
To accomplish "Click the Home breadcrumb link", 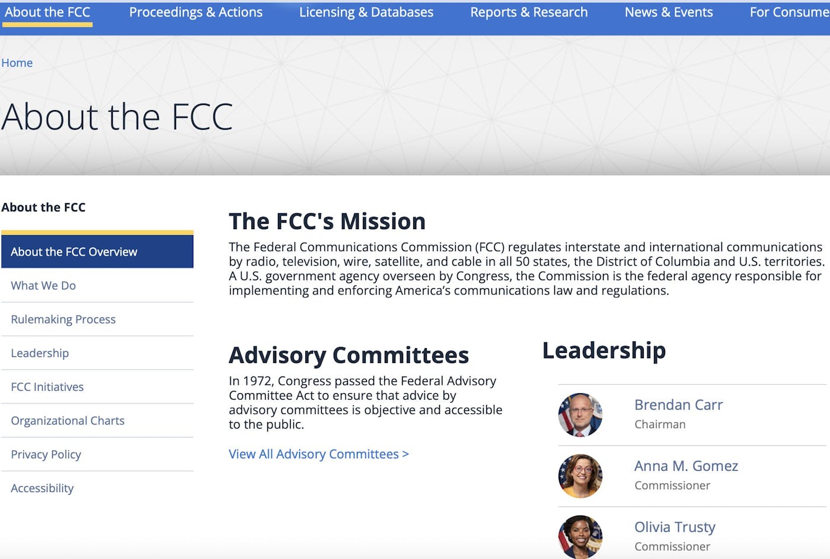I will [17, 63].
